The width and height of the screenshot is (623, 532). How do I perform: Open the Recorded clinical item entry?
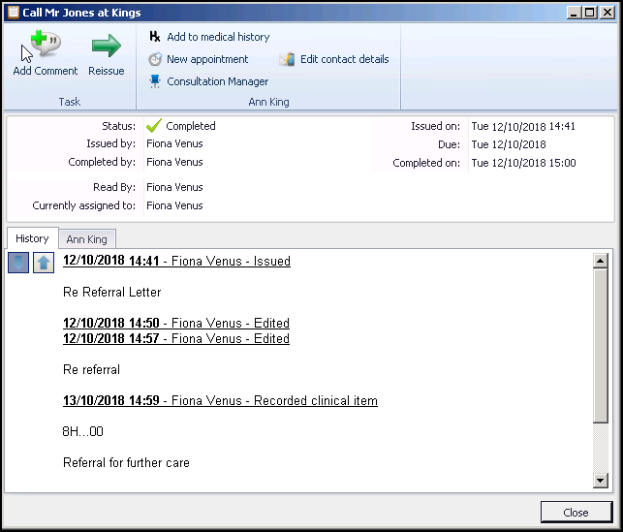(220, 400)
